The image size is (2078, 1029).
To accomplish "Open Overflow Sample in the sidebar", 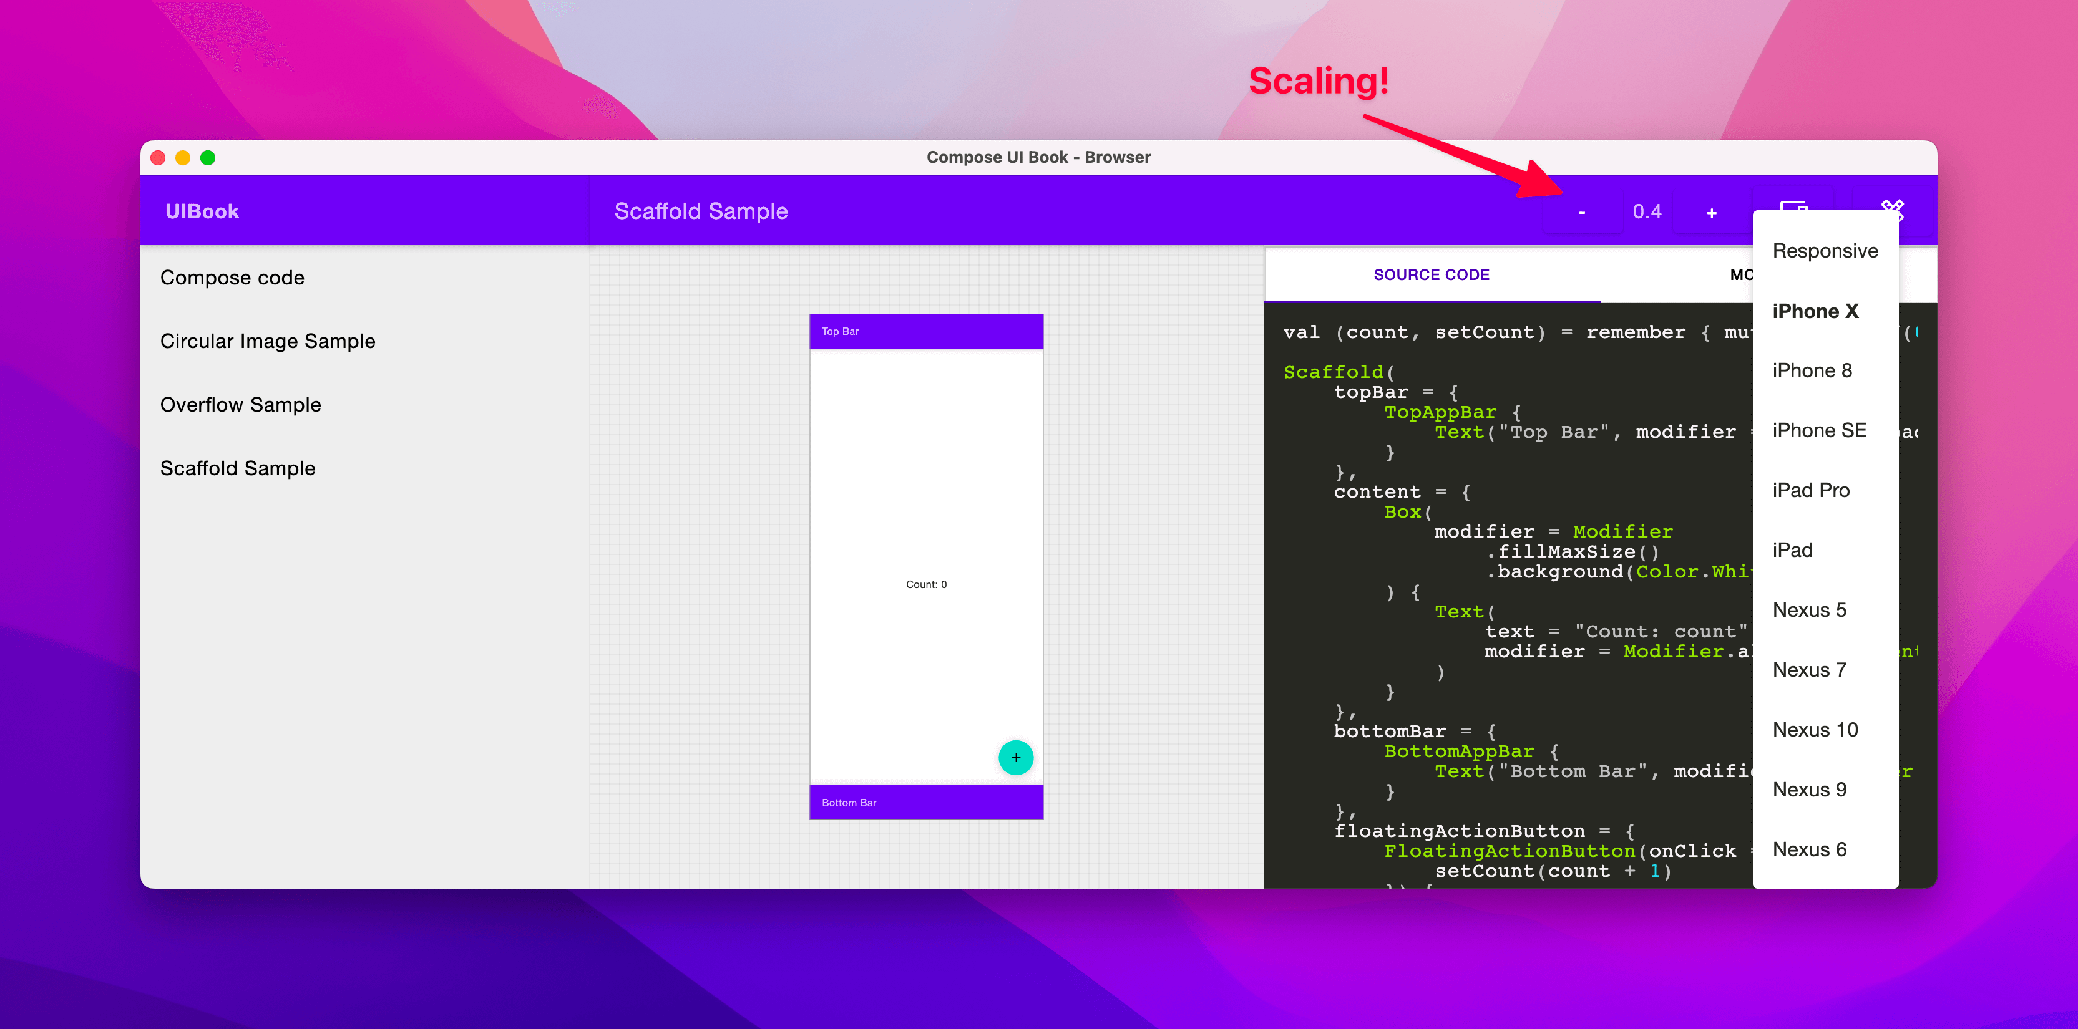I will pyautogui.click(x=364, y=405).
